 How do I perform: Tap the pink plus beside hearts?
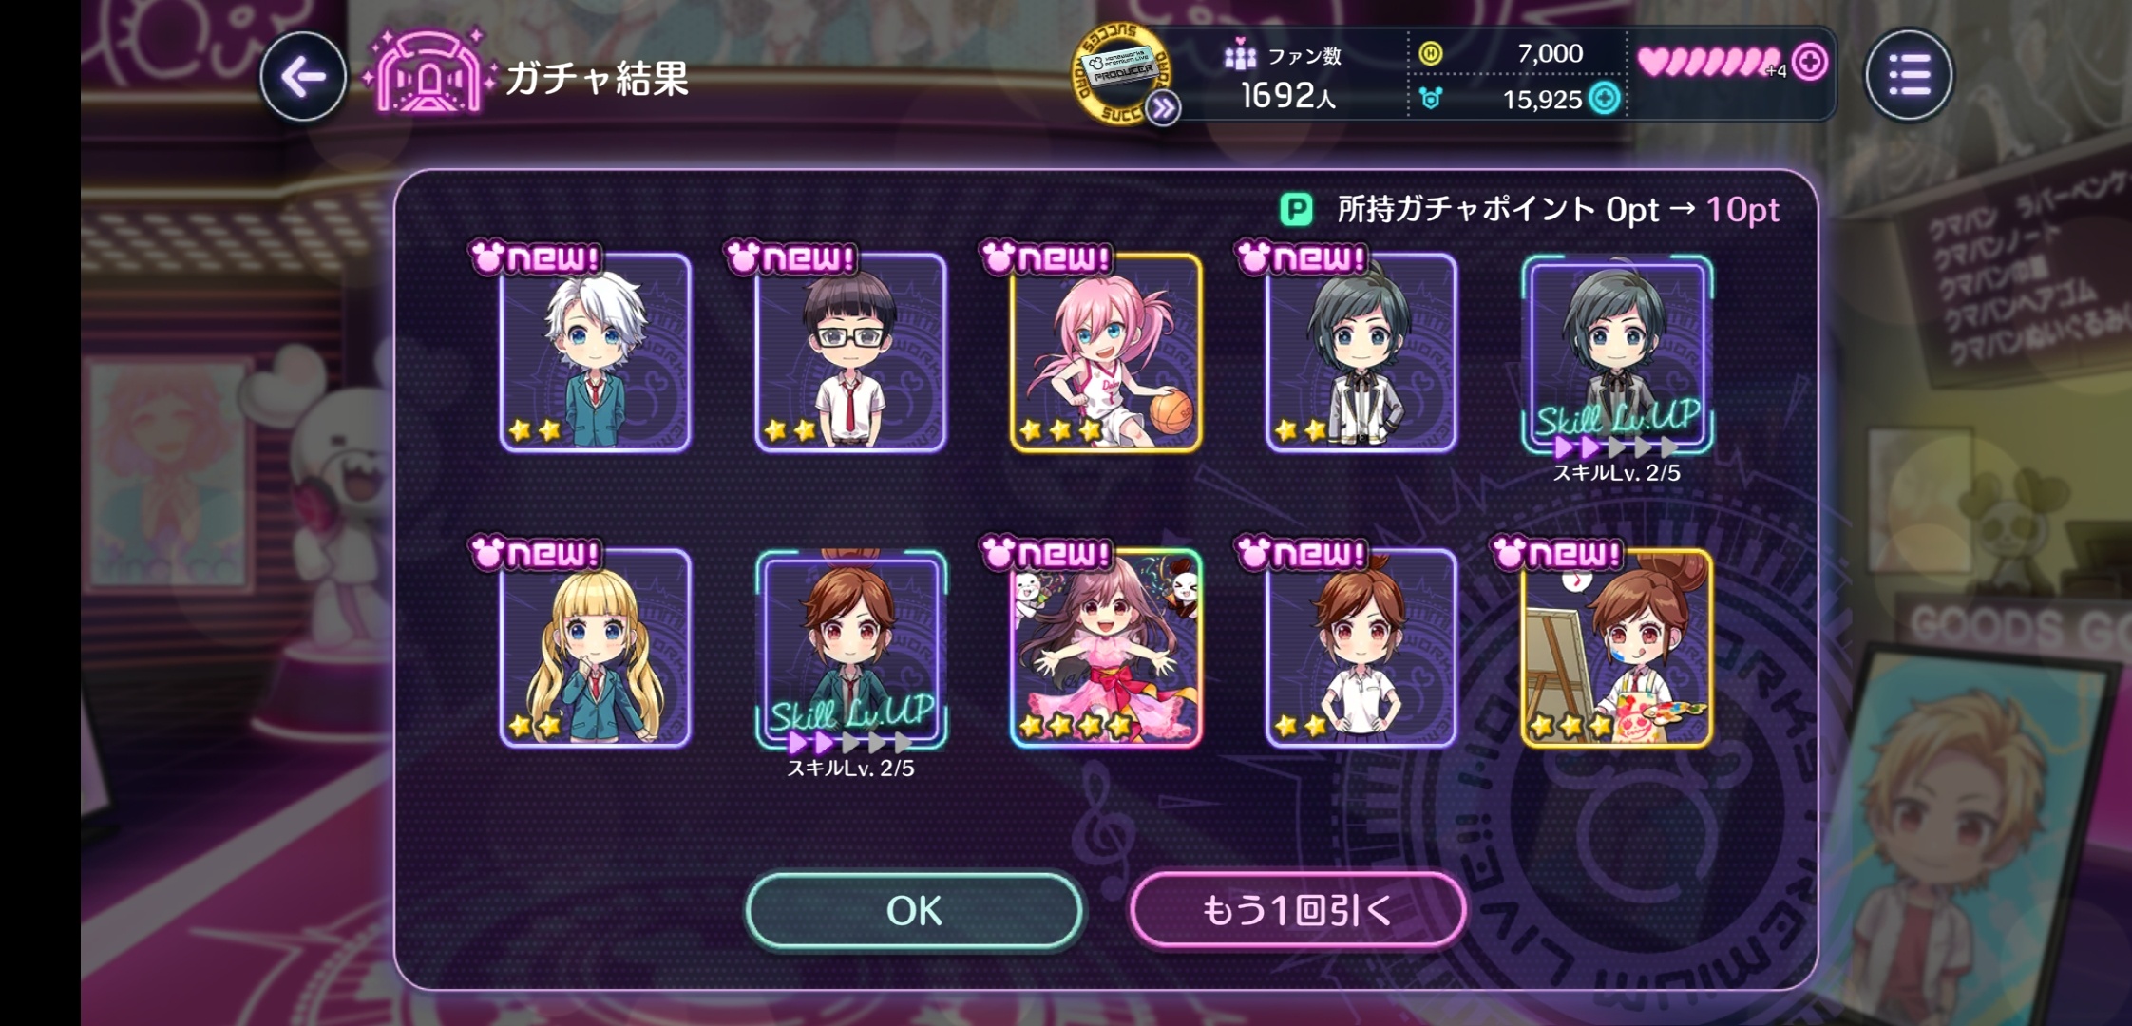[1809, 63]
